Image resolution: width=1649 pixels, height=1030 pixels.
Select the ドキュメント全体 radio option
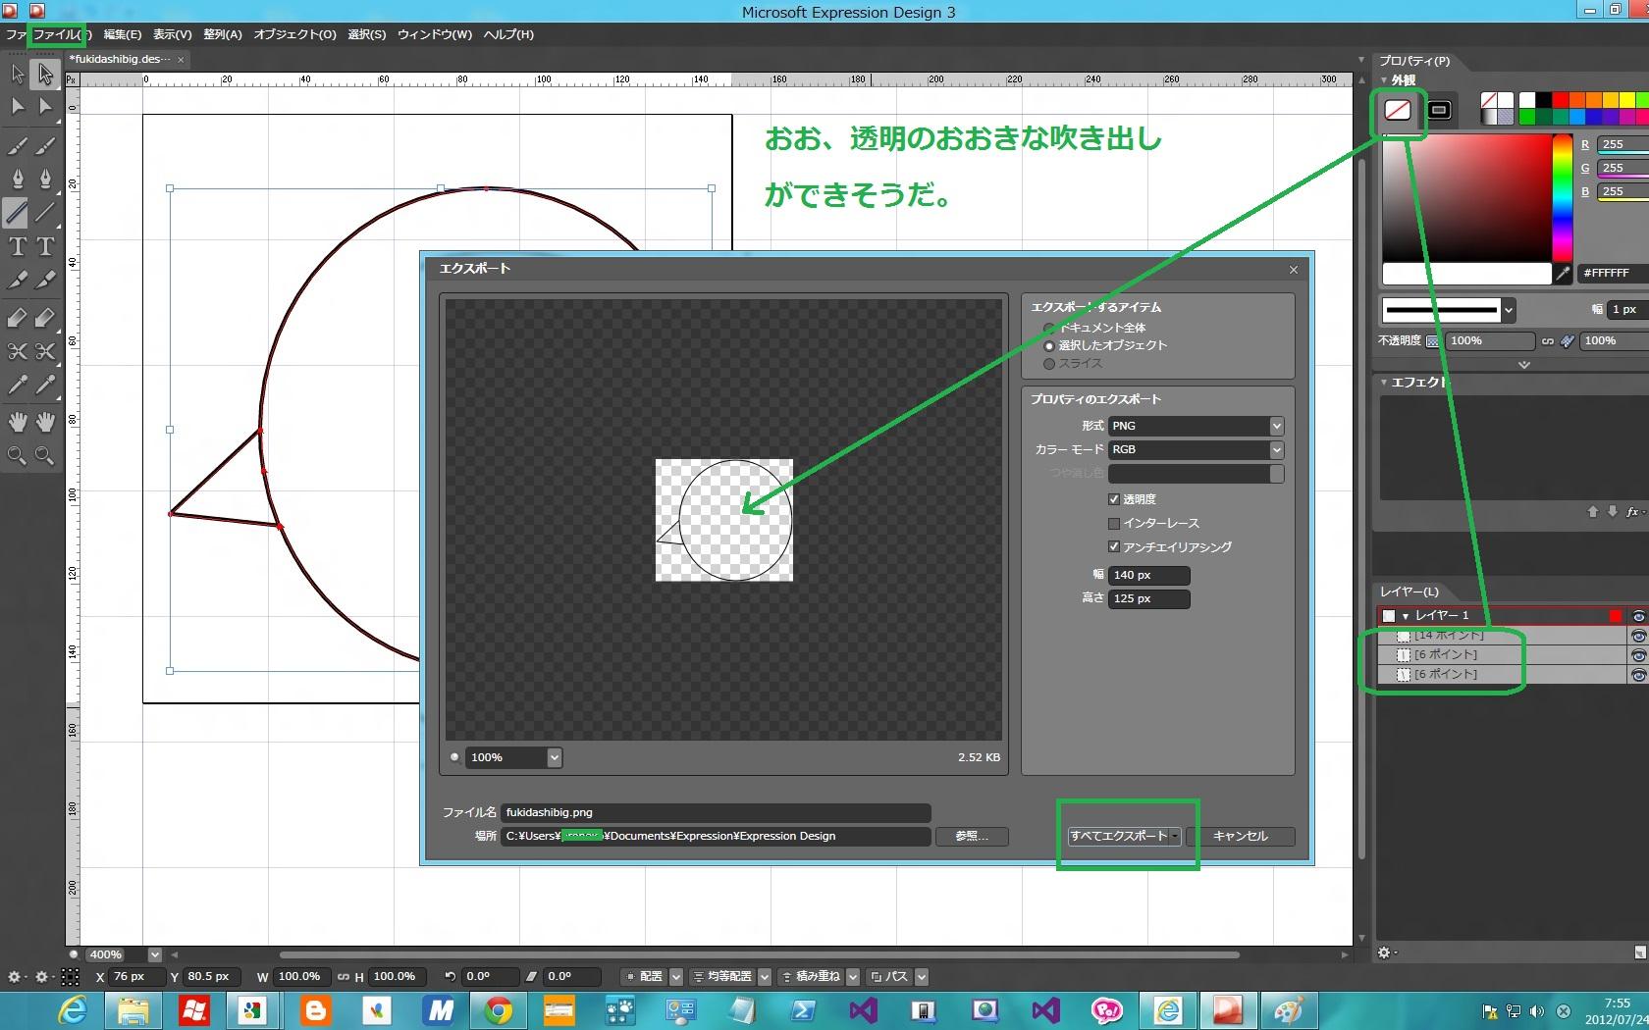(x=1049, y=328)
